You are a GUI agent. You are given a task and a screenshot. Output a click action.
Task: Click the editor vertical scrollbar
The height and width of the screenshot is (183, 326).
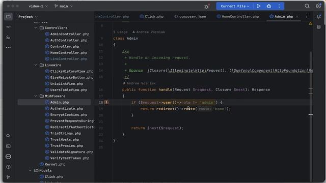(x=311, y=116)
